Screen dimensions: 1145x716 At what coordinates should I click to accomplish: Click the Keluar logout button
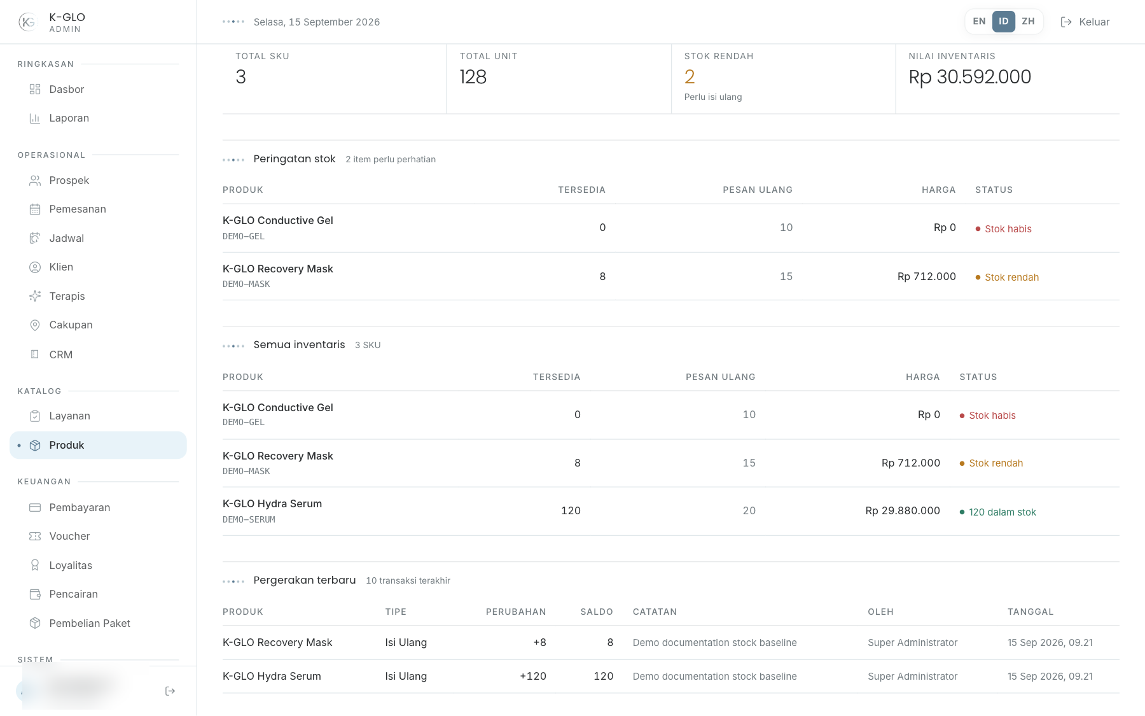[1085, 22]
